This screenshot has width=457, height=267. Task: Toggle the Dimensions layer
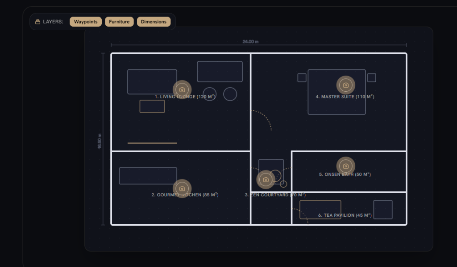pyautogui.click(x=154, y=22)
